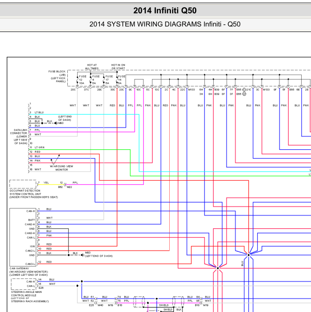Click 'PNK' wire label at gateway pin 7
Screen dimensions: 311x312
pos(49,236)
